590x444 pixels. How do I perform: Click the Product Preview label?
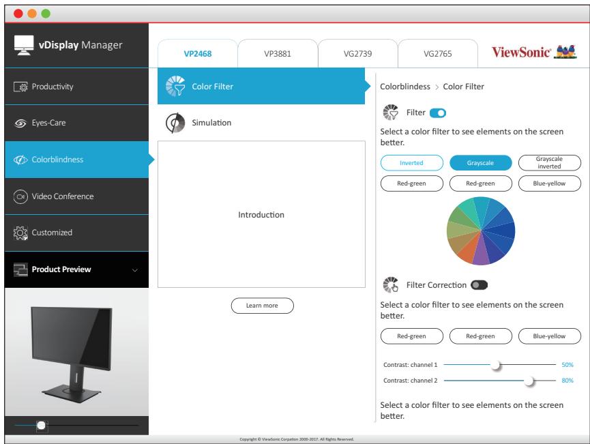point(61,269)
